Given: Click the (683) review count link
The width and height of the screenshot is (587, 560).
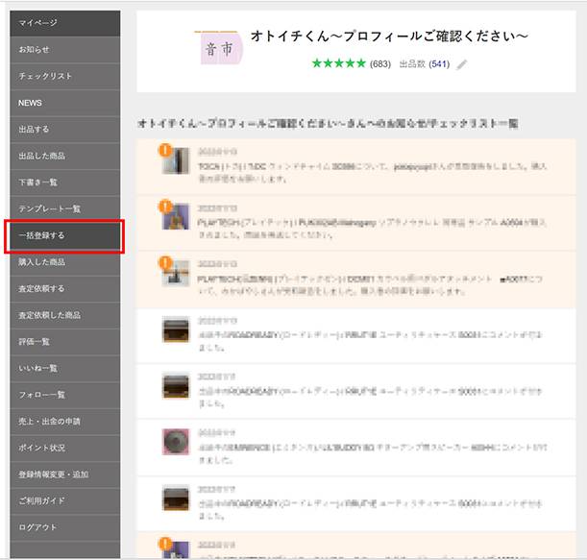Looking at the screenshot, I should pos(379,64).
